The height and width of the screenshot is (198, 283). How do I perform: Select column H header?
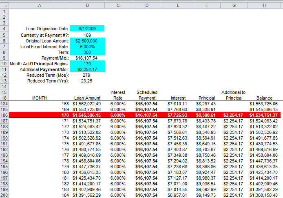click(264, 5)
